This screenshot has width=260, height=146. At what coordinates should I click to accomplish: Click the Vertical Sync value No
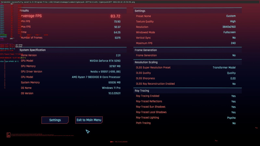pyautogui.click(x=234, y=38)
